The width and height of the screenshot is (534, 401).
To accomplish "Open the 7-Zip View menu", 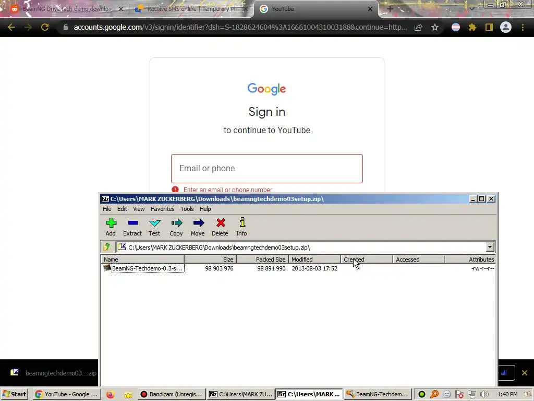I will [x=139, y=209].
